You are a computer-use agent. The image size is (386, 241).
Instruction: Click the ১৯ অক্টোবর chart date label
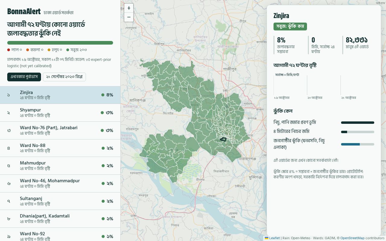[282, 98]
